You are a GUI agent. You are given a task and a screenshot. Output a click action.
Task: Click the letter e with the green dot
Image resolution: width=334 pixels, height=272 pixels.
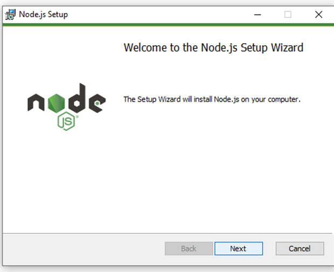(x=97, y=103)
